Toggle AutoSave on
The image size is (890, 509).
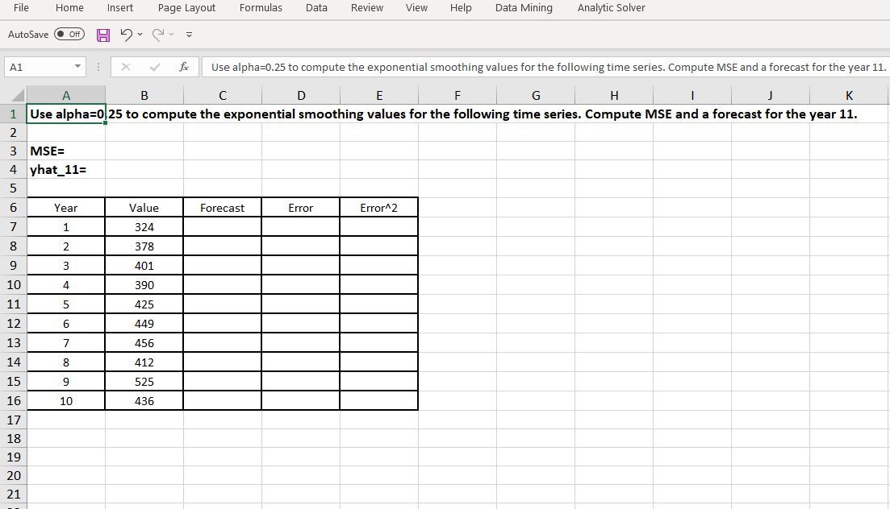pos(69,35)
